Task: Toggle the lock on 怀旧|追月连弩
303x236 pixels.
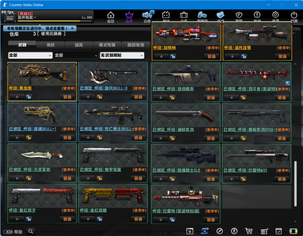Action: [x=244, y=56]
